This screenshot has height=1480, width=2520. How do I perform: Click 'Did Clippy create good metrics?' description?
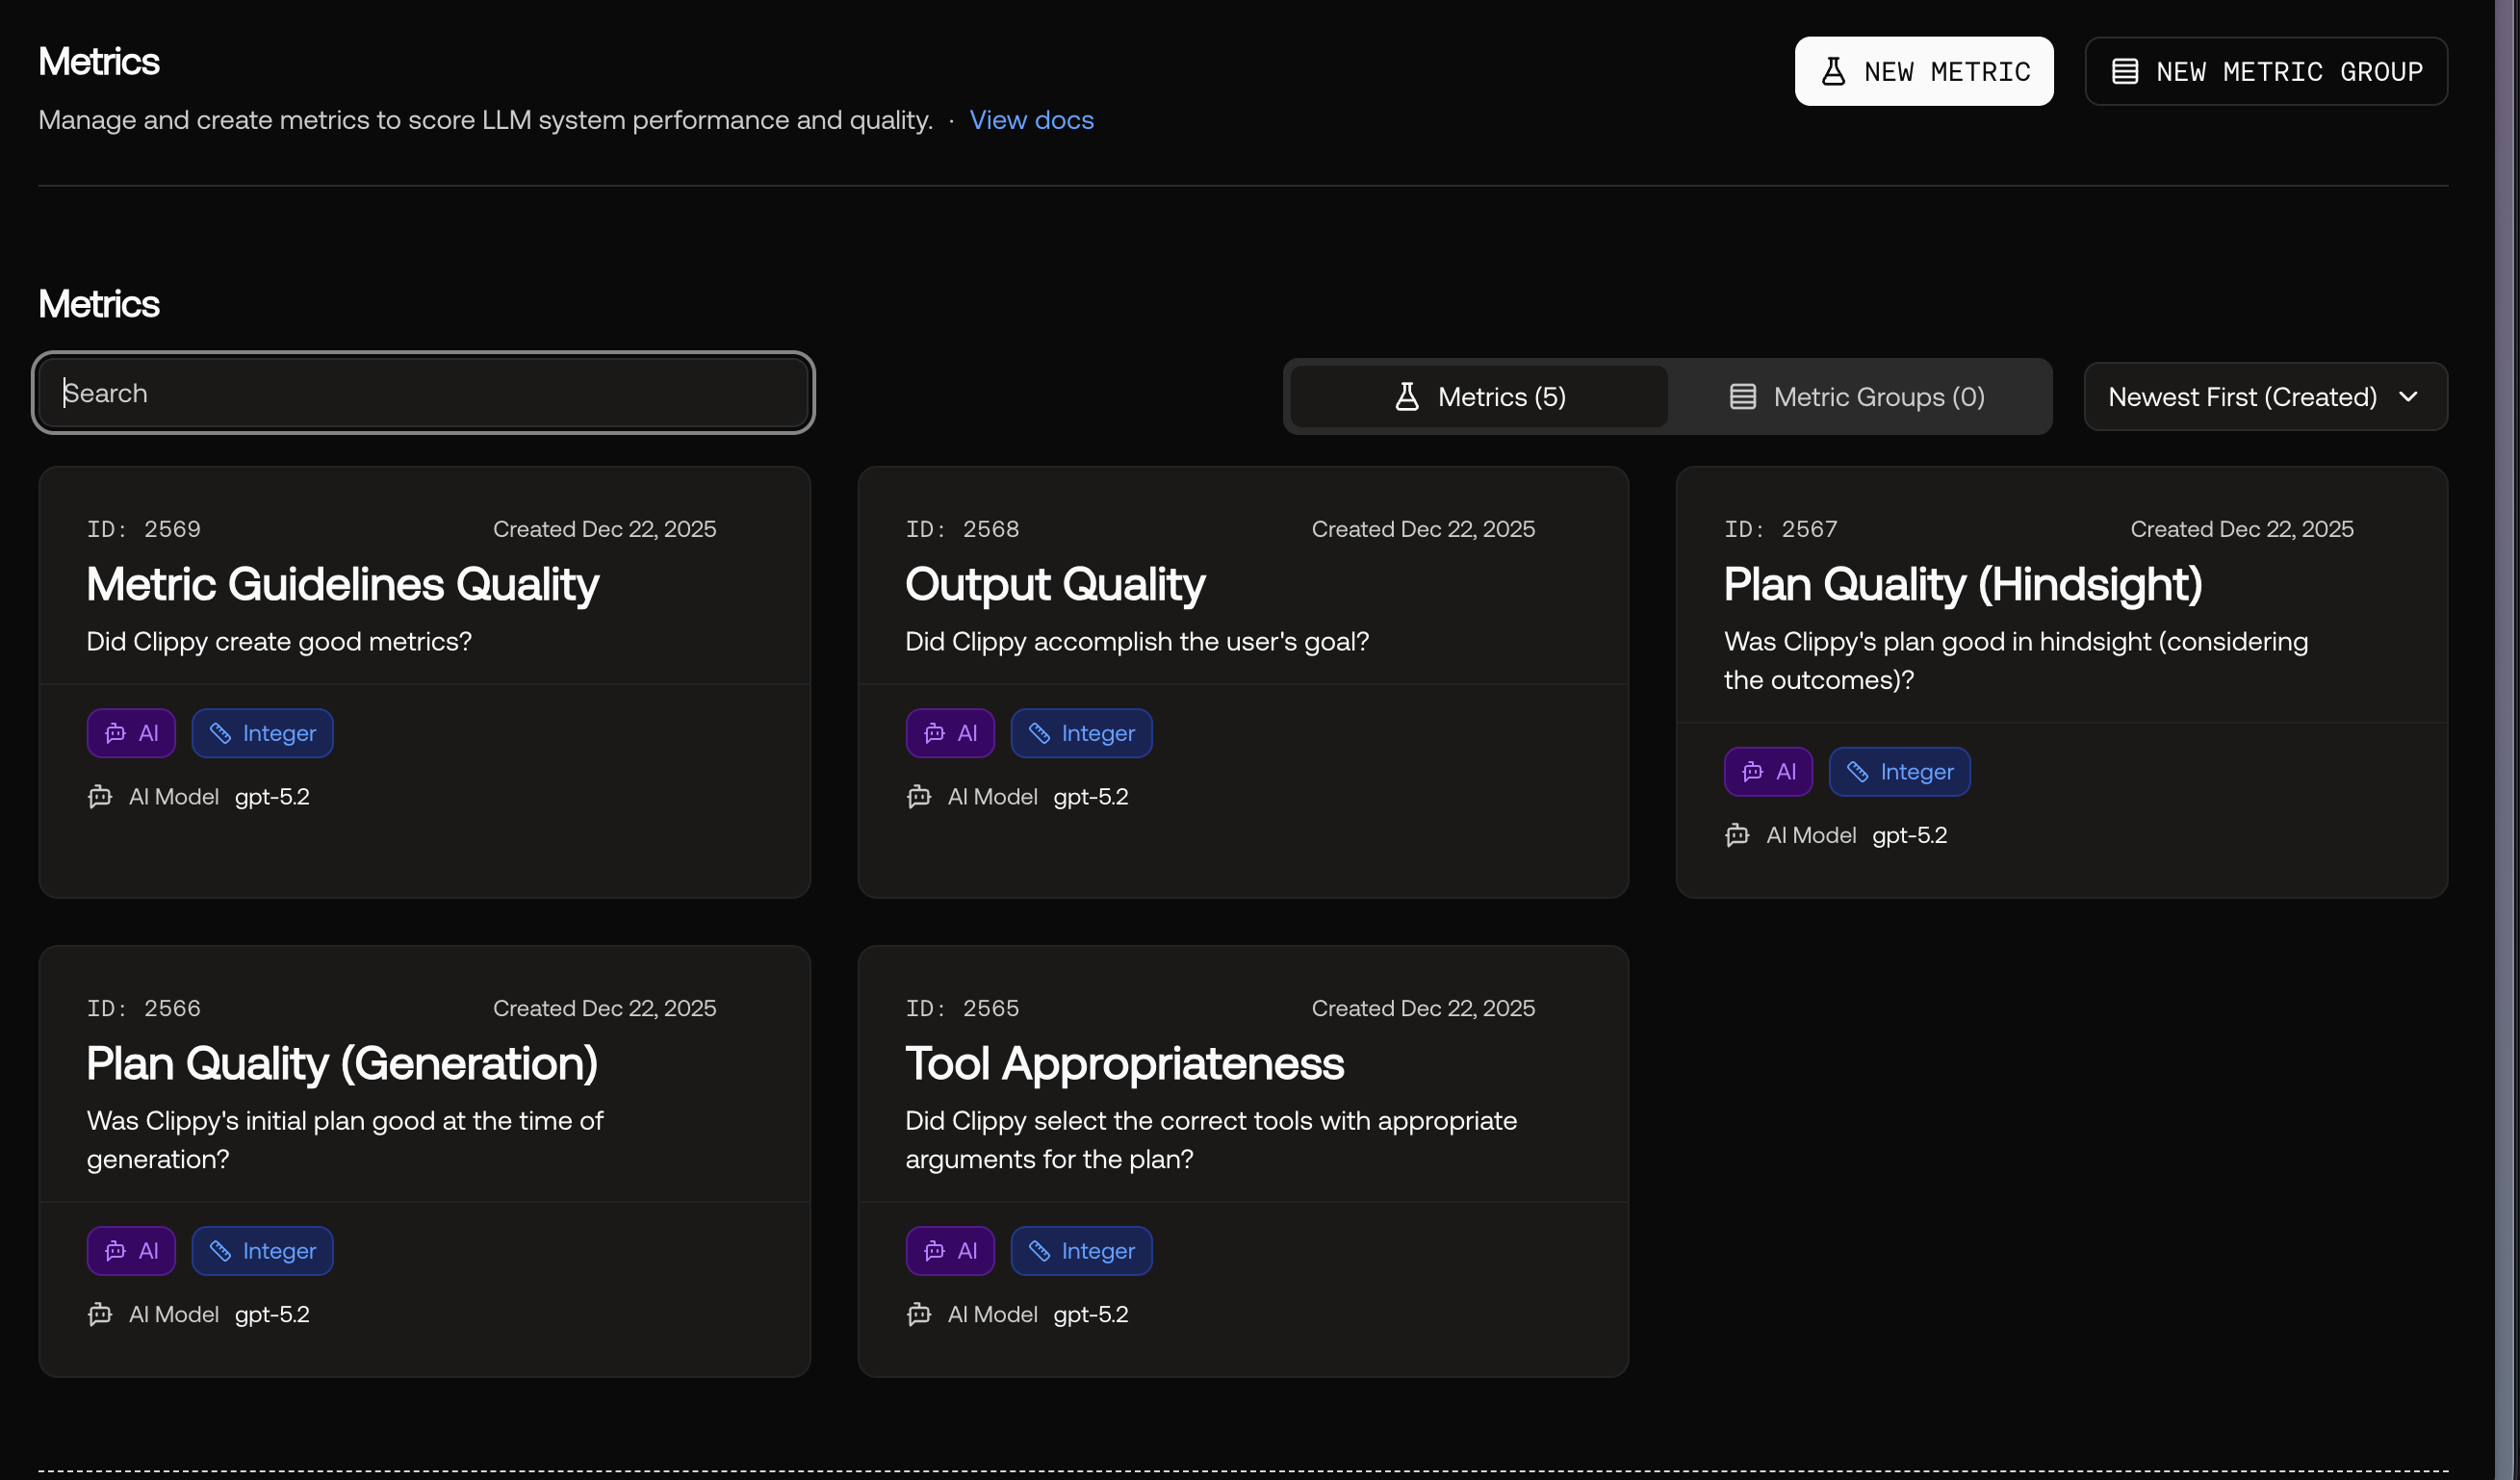coord(279,641)
